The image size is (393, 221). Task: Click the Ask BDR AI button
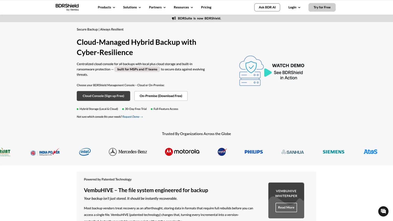pyautogui.click(x=267, y=7)
